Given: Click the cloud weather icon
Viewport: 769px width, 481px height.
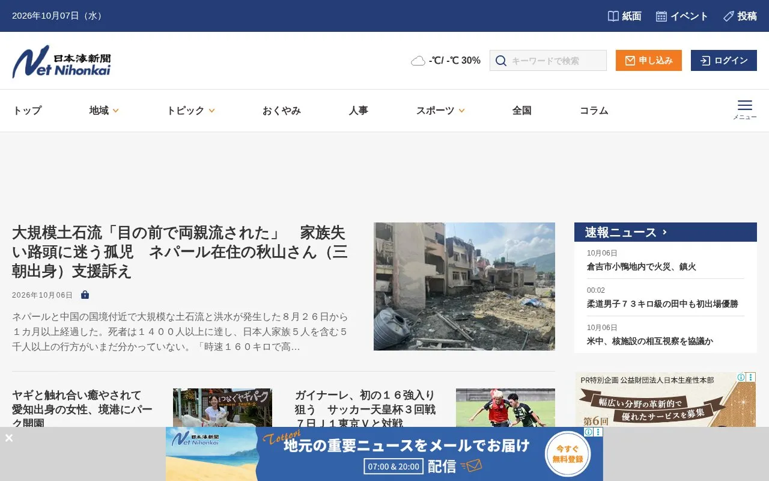Looking at the screenshot, I should click(418, 61).
